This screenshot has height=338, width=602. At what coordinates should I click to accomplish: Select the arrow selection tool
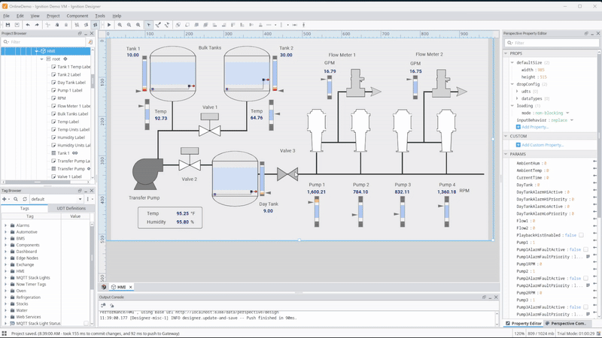149,25
